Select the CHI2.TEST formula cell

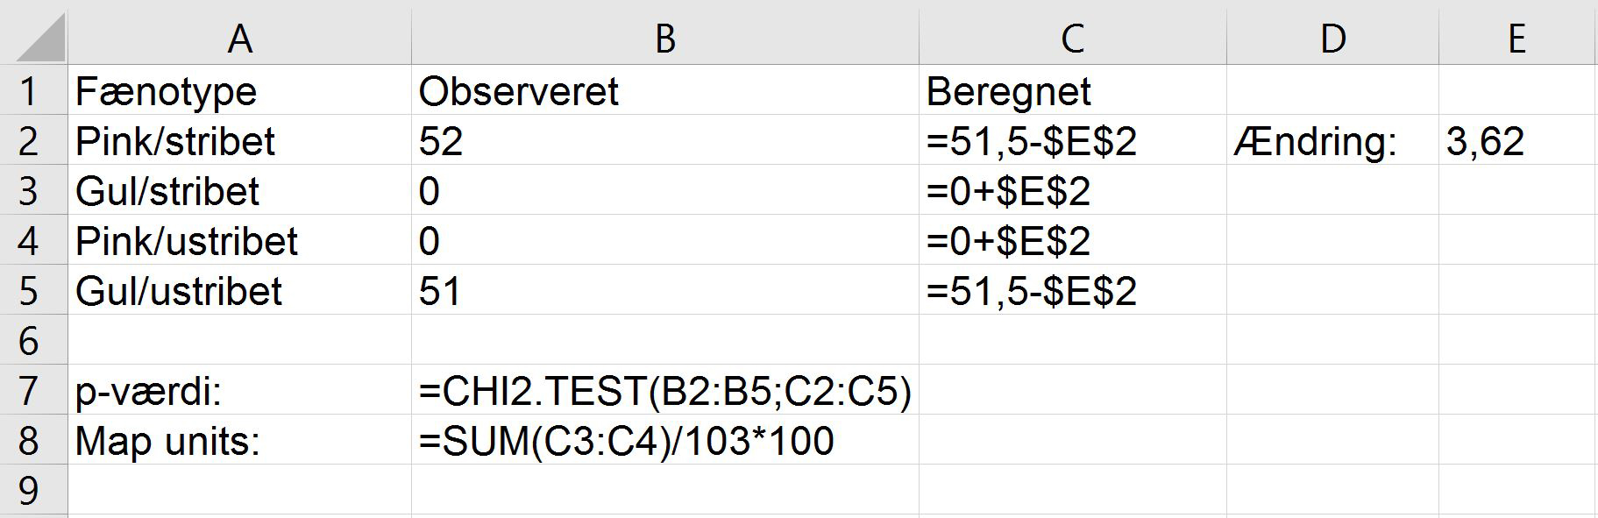tap(664, 391)
